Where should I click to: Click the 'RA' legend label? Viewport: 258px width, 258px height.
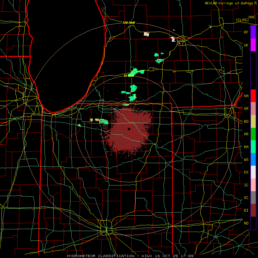246,147
